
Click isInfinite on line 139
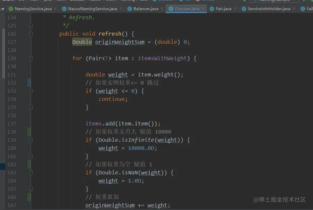pos(138,140)
